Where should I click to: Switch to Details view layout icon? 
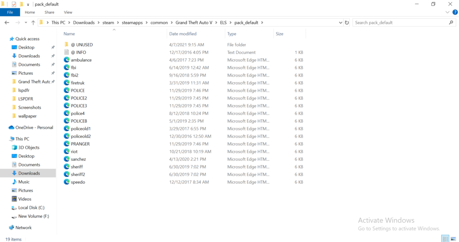[445, 239]
